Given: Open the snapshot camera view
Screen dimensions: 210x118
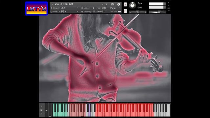Looking at the screenshot, I should [x=112, y=4].
